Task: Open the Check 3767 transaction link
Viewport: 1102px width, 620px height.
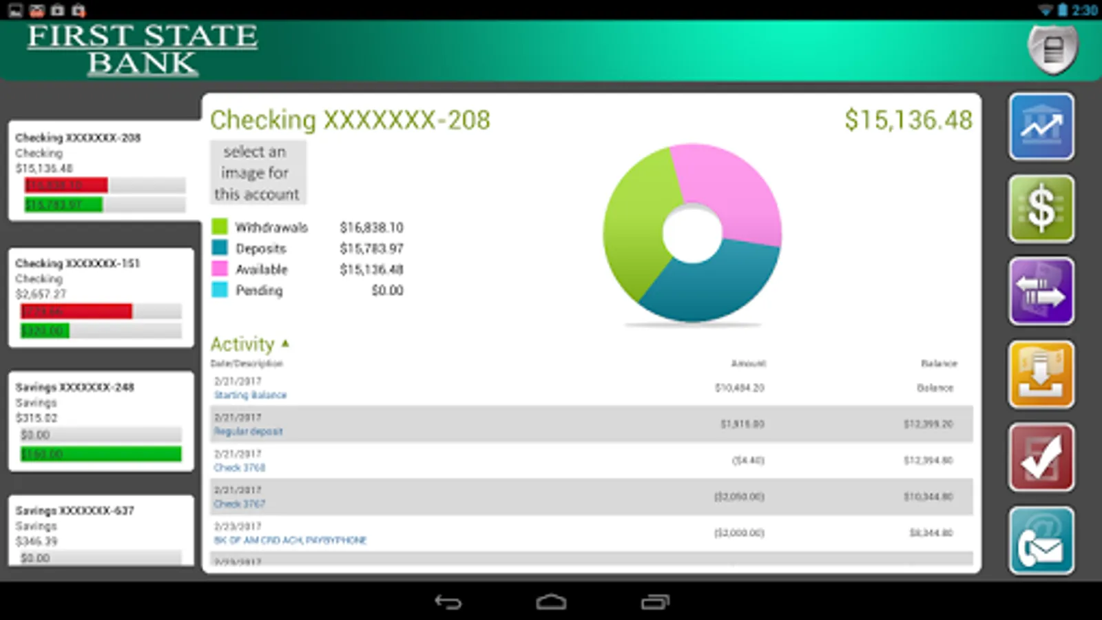Action: click(239, 504)
